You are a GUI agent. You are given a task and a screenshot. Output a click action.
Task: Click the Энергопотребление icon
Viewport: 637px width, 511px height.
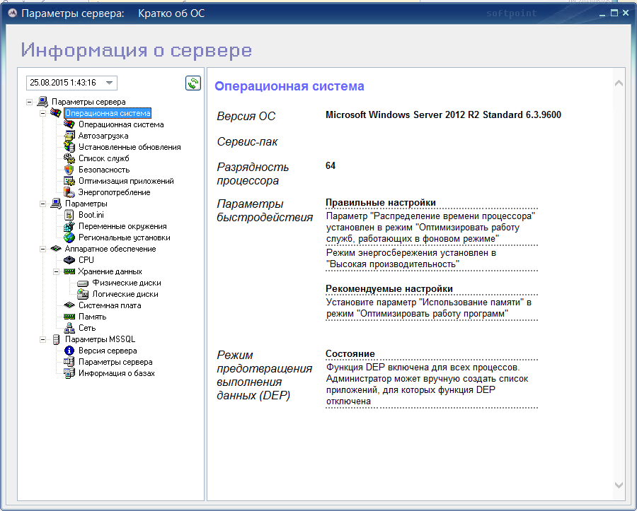pos(69,192)
